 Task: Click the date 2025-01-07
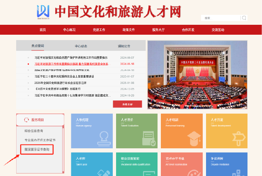pyautogui.click(x=127, y=76)
